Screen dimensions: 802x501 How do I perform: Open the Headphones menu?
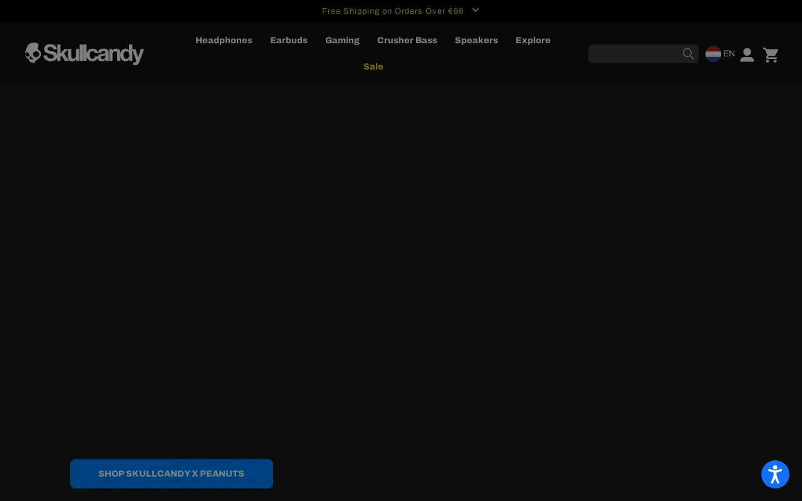(x=224, y=40)
